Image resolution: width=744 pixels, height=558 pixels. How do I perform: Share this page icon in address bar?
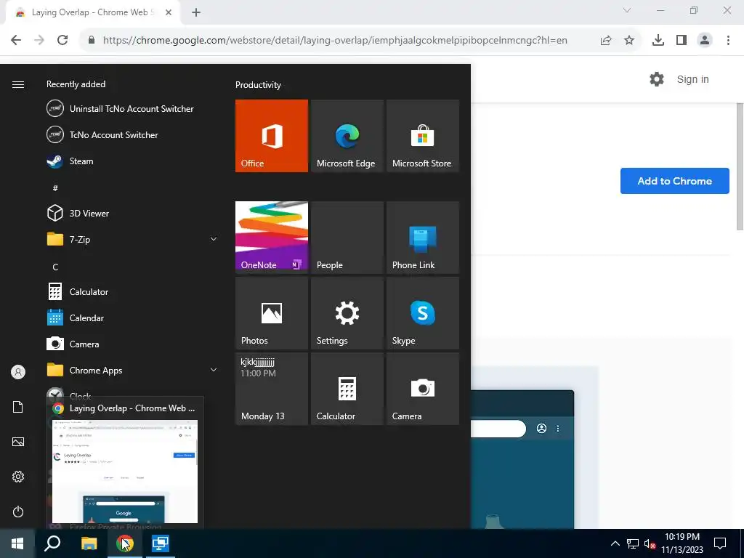606,41
